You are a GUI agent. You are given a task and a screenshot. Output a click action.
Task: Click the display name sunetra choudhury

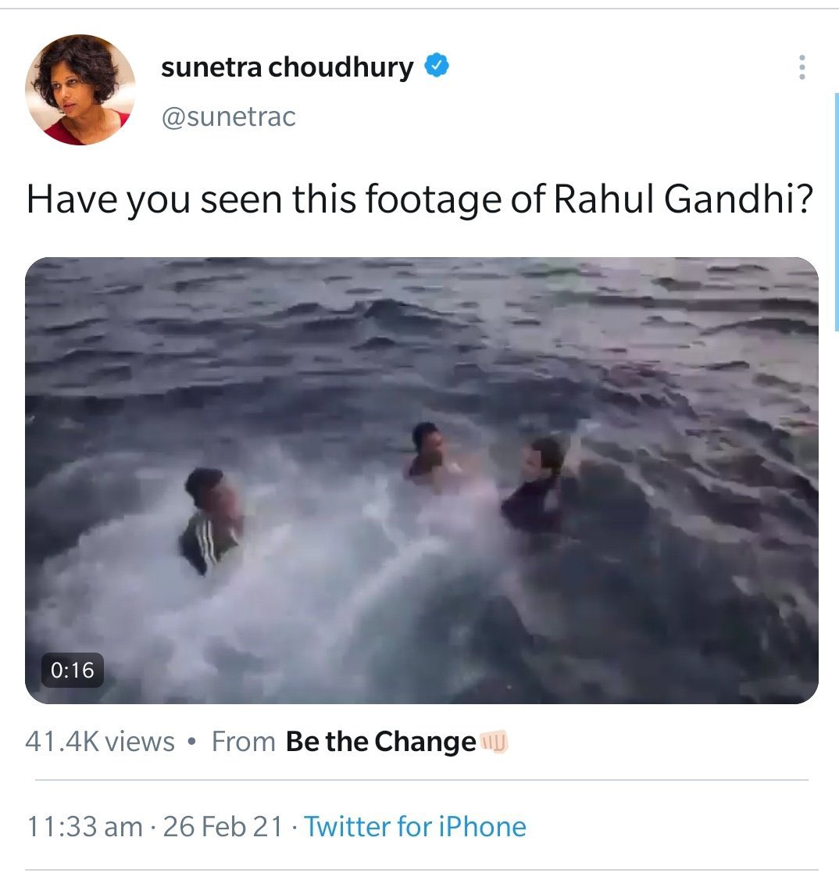[287, 68]
